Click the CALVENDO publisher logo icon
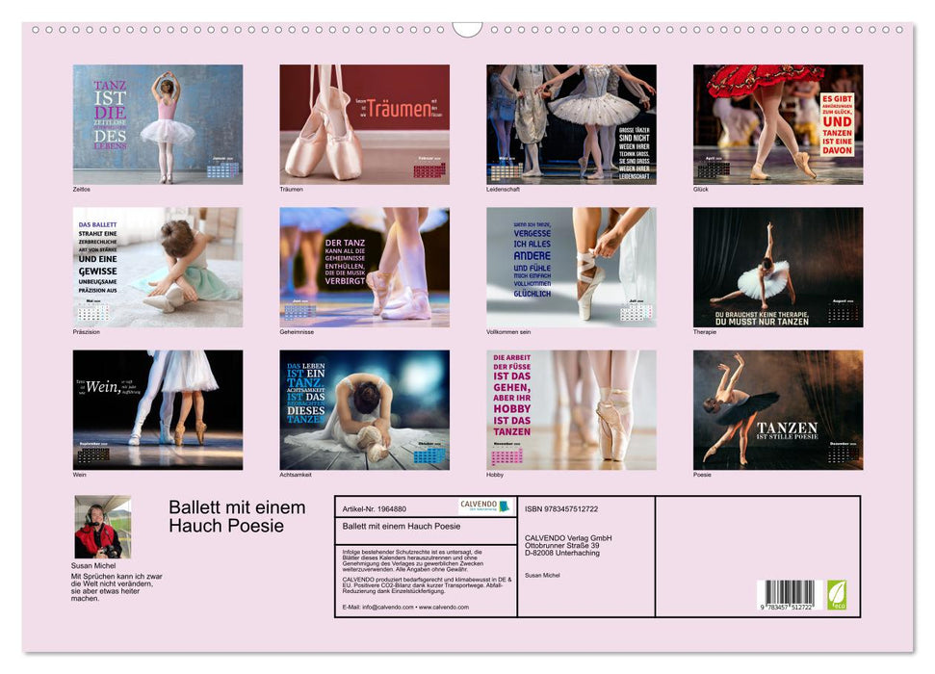The image size is (935, 674). click(503, 505)
